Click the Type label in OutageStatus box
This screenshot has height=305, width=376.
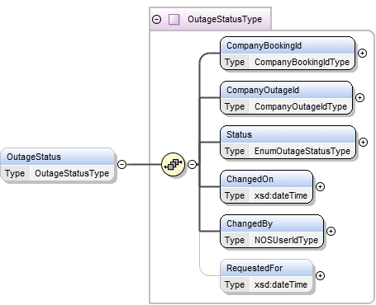click(15, 173)
